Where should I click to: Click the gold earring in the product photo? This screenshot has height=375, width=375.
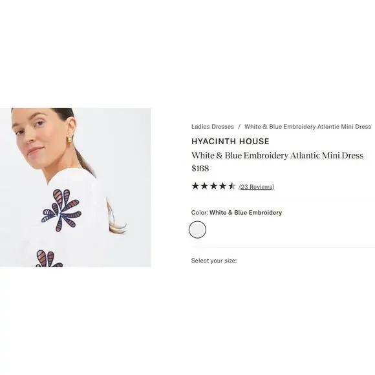coord(70,140)
